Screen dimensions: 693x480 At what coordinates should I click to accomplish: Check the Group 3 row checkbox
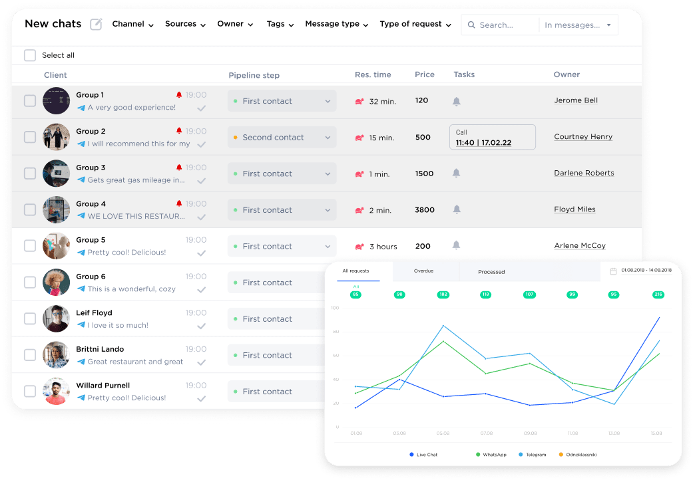tap(30, 173)
